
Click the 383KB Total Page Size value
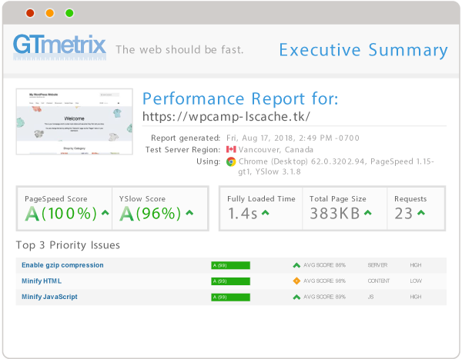(x=335, y=214)
